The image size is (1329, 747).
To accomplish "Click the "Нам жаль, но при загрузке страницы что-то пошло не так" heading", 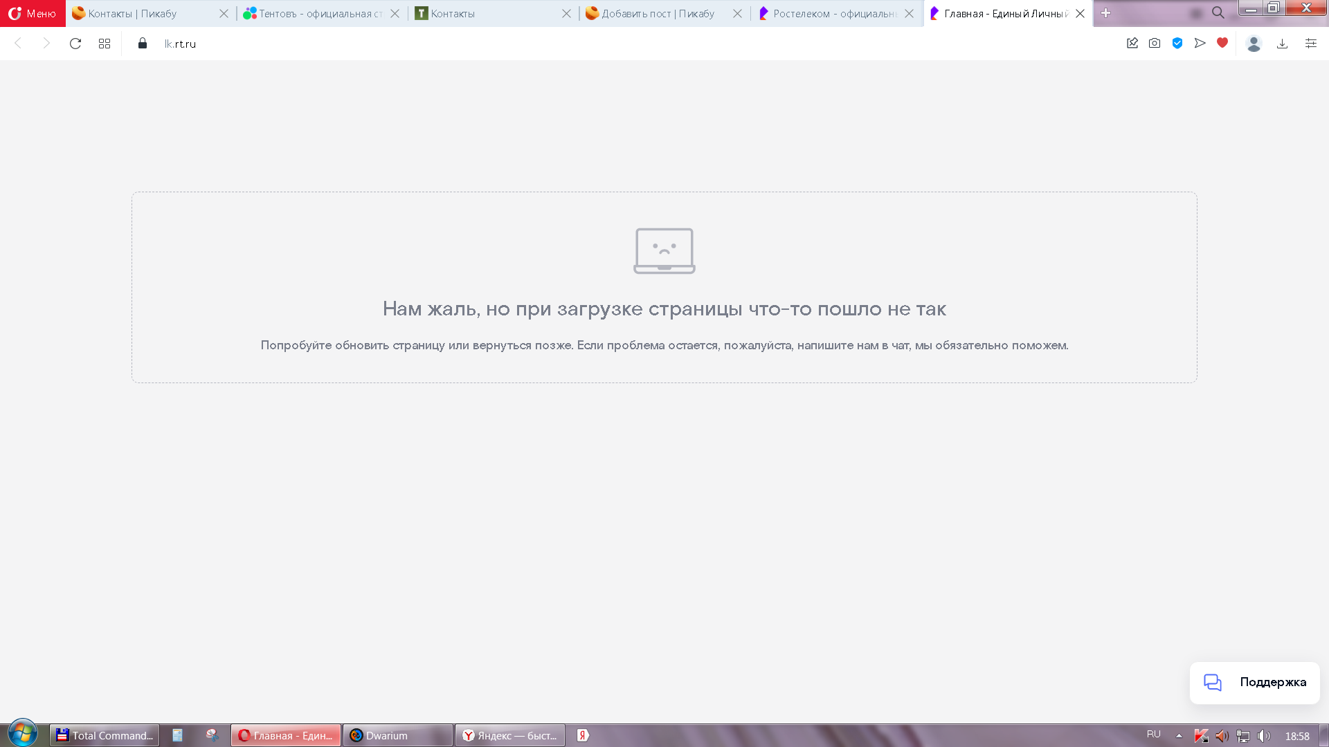I will [664, 309].
